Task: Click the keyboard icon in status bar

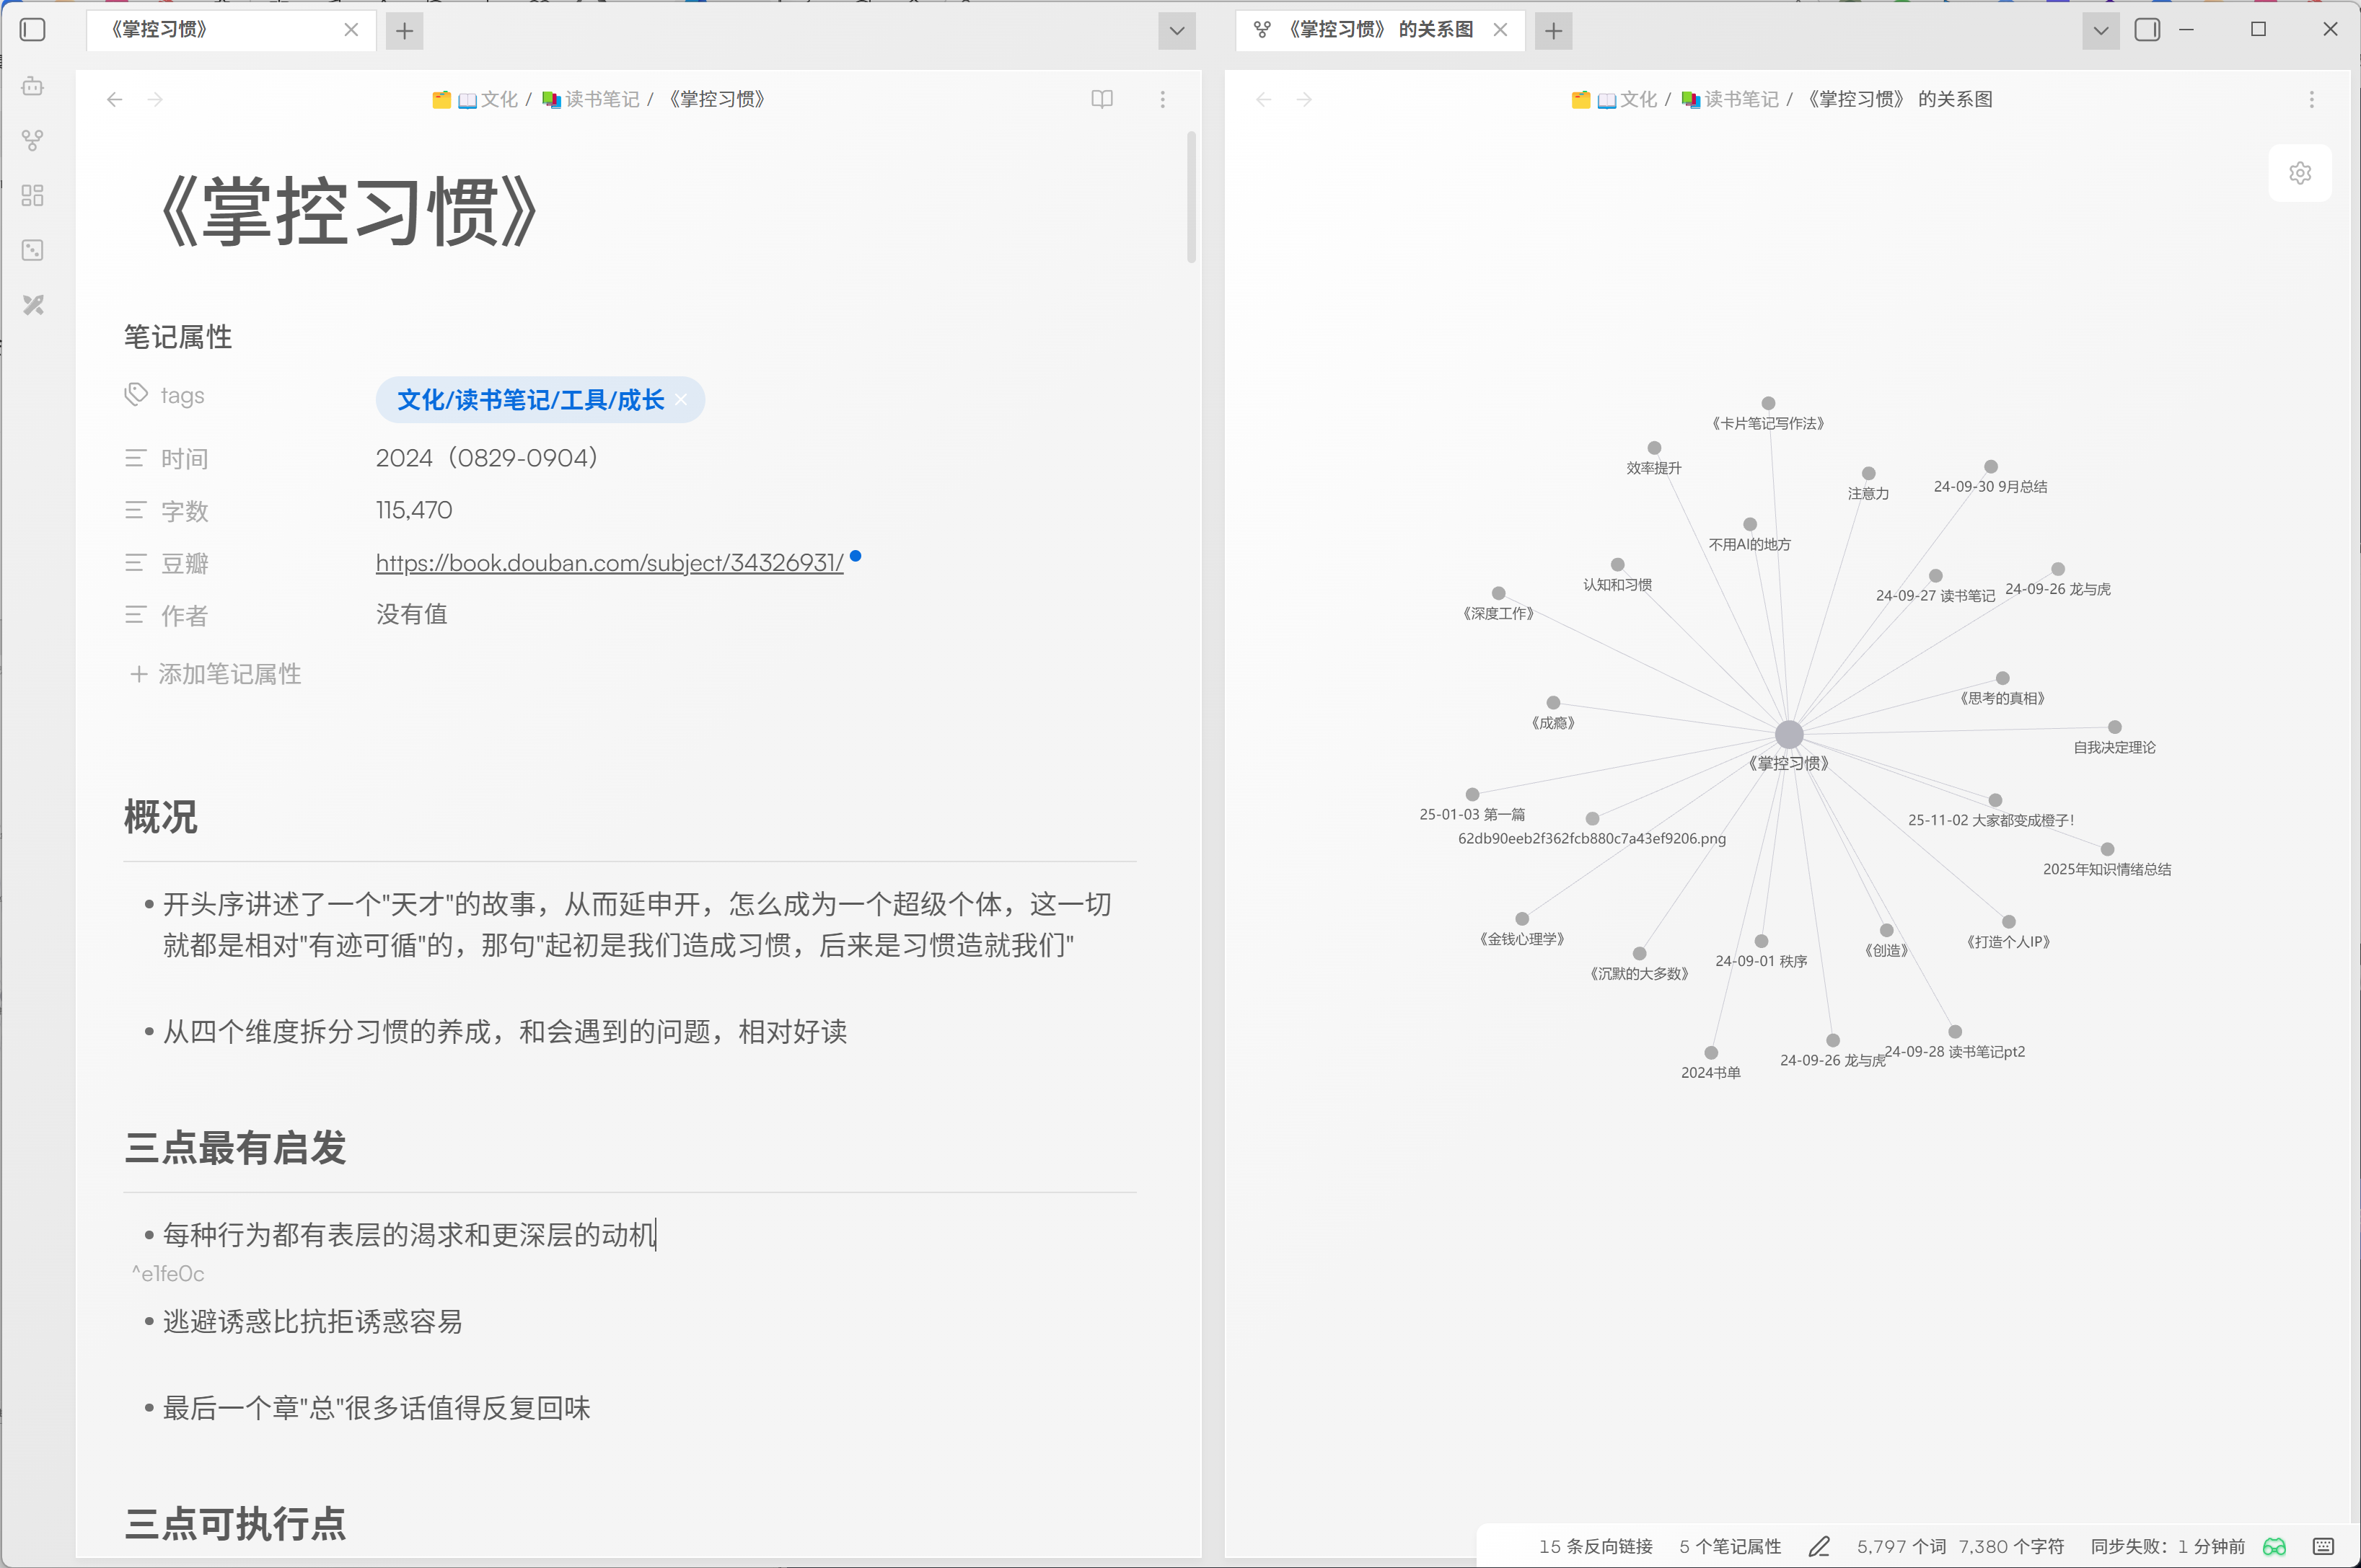Action: (2323, 1546)
